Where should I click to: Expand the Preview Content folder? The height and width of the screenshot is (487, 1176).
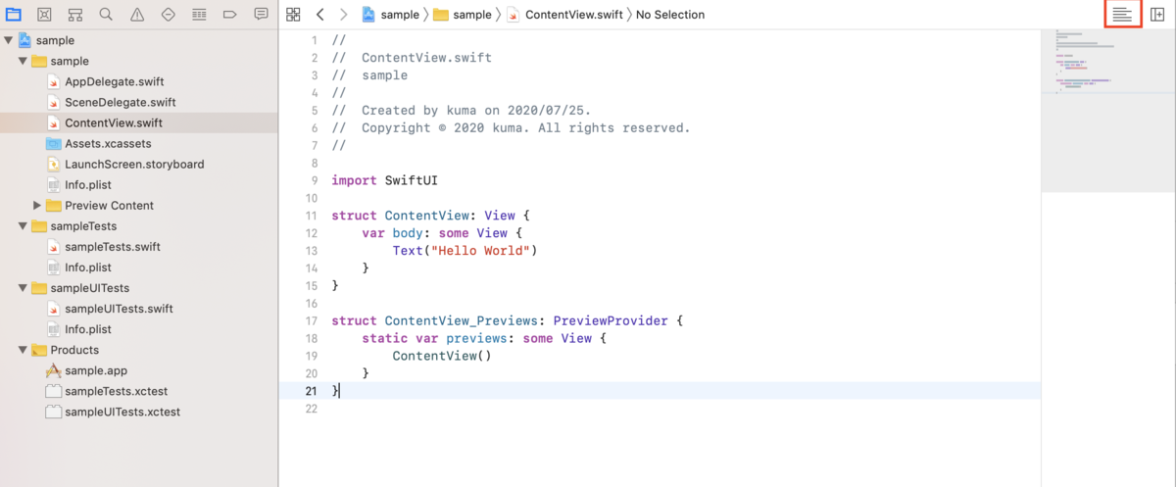(37, 206)
